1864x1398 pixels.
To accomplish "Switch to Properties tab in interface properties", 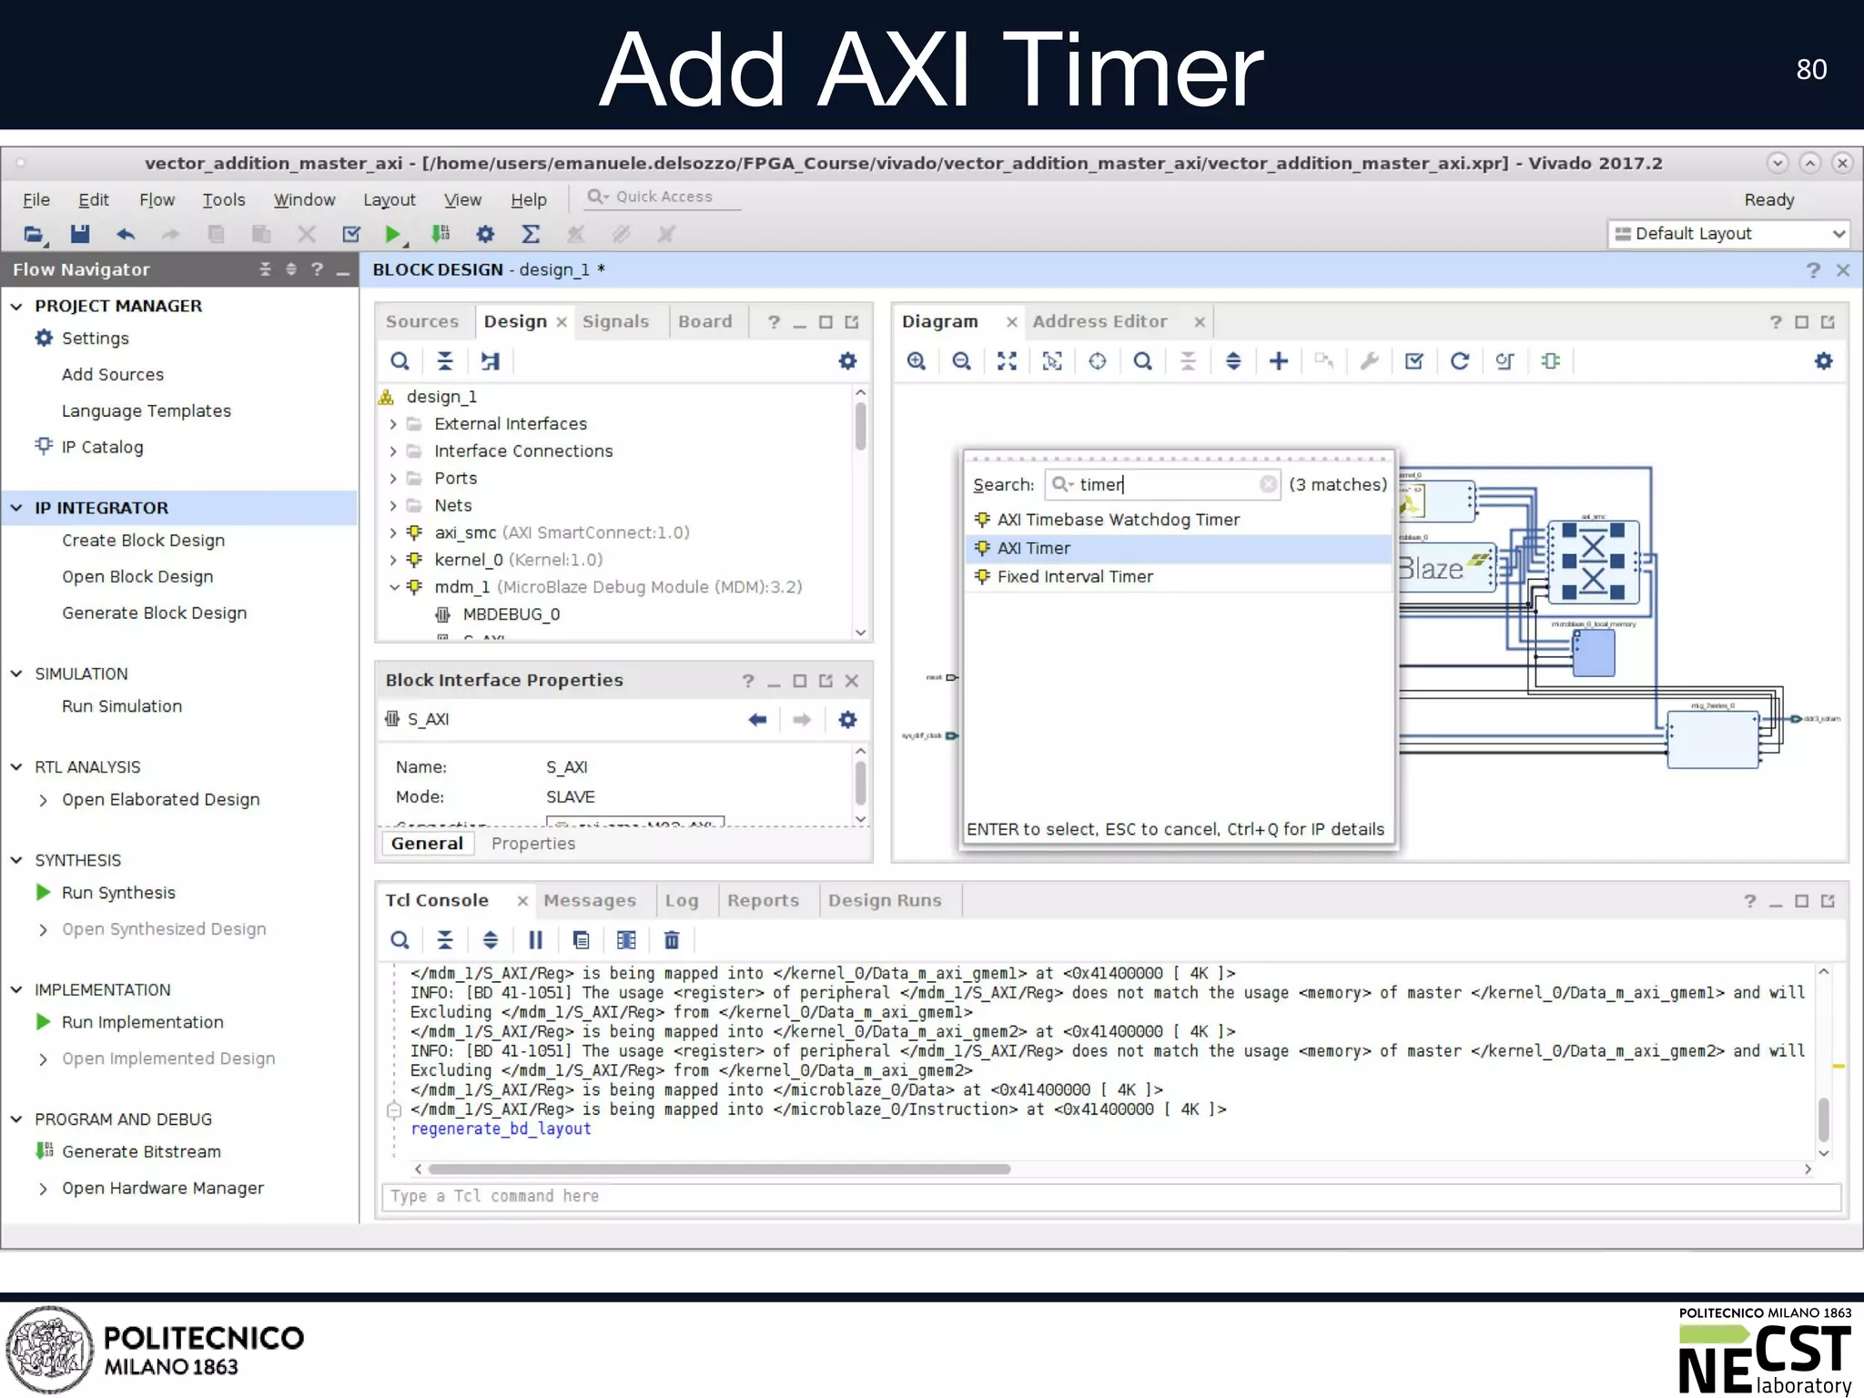I will 533,844.
